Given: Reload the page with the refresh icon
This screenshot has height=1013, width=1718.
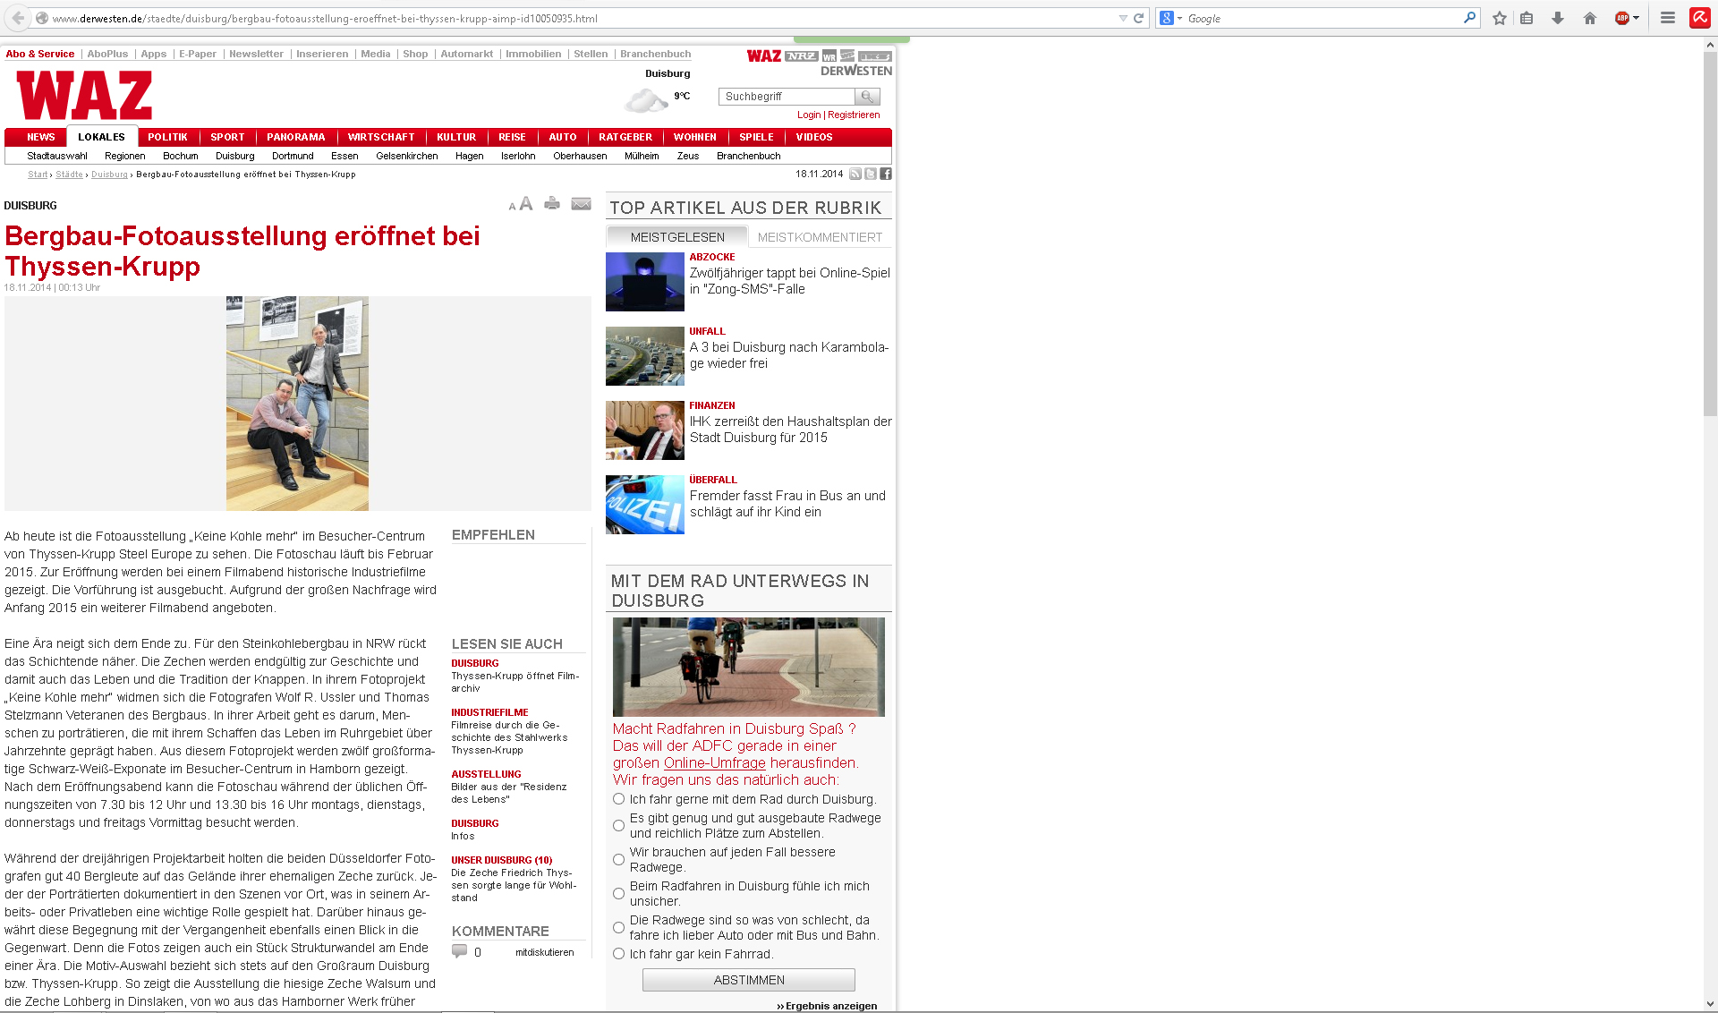Looking at the screenshot, I should pyautogui.click(x=1138, y=18).
